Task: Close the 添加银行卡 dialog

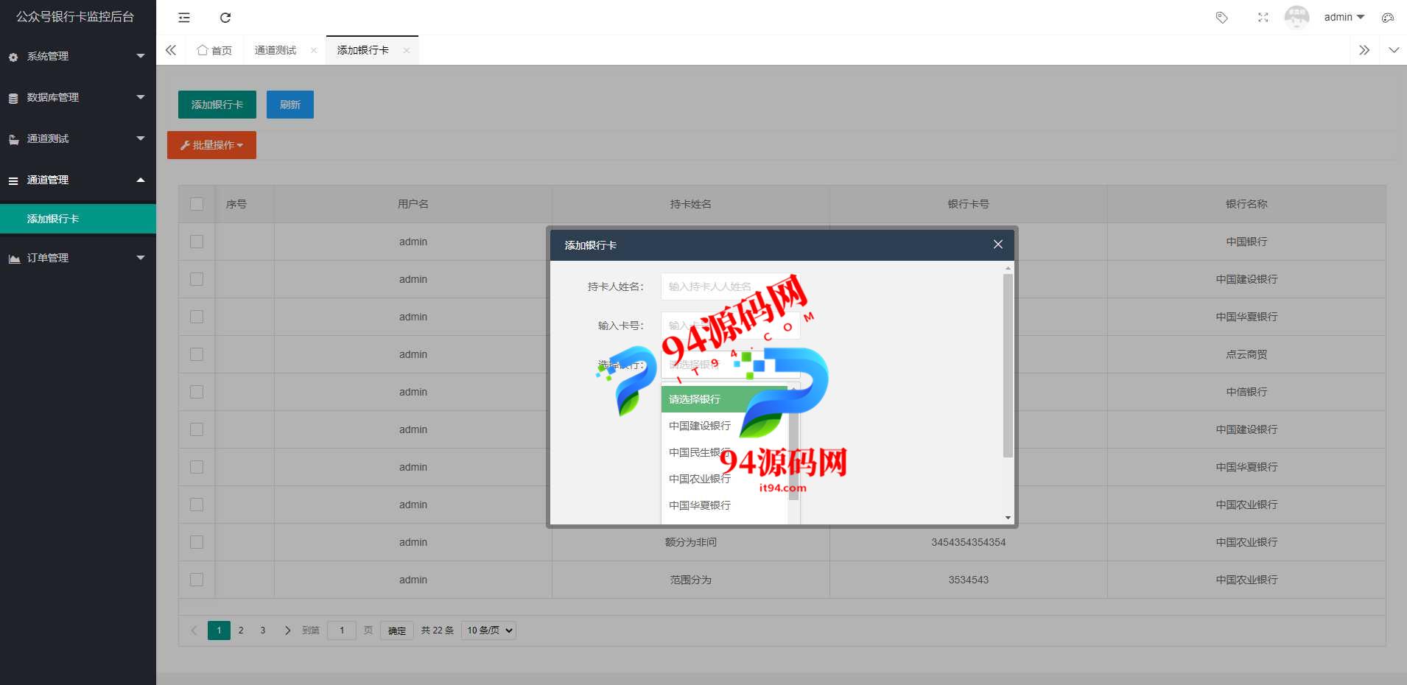Action: tap(998, 245)
